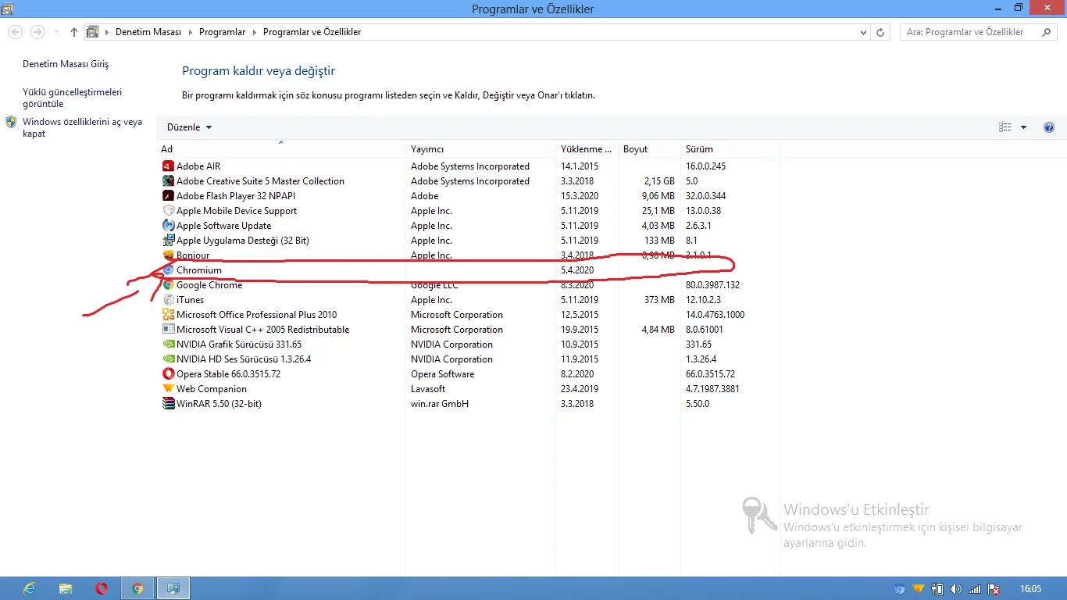The image size is (1067, 600).
Task: Click Denetim Masası in the breadcrumb
Action: tap(148, 32)
